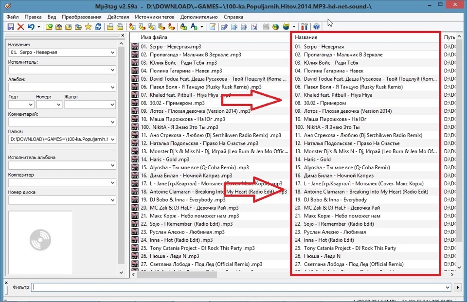Viewport: 467px width, 302px height.
Task: Expand the Номер диска dropdown
Action: point(112,200)
